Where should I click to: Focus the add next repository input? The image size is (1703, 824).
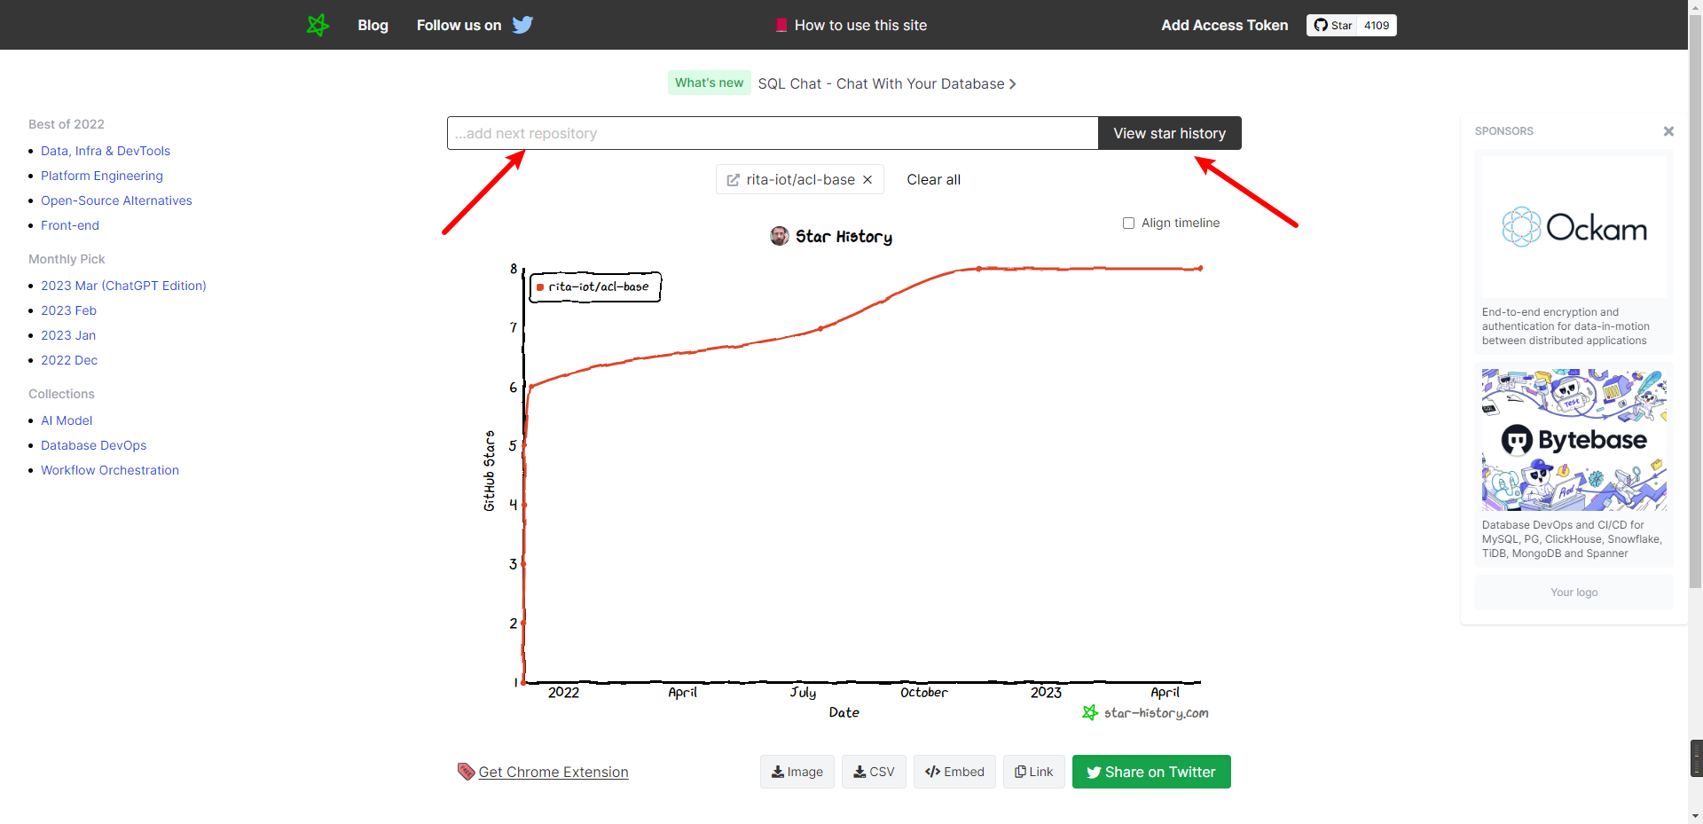[772, 133]
